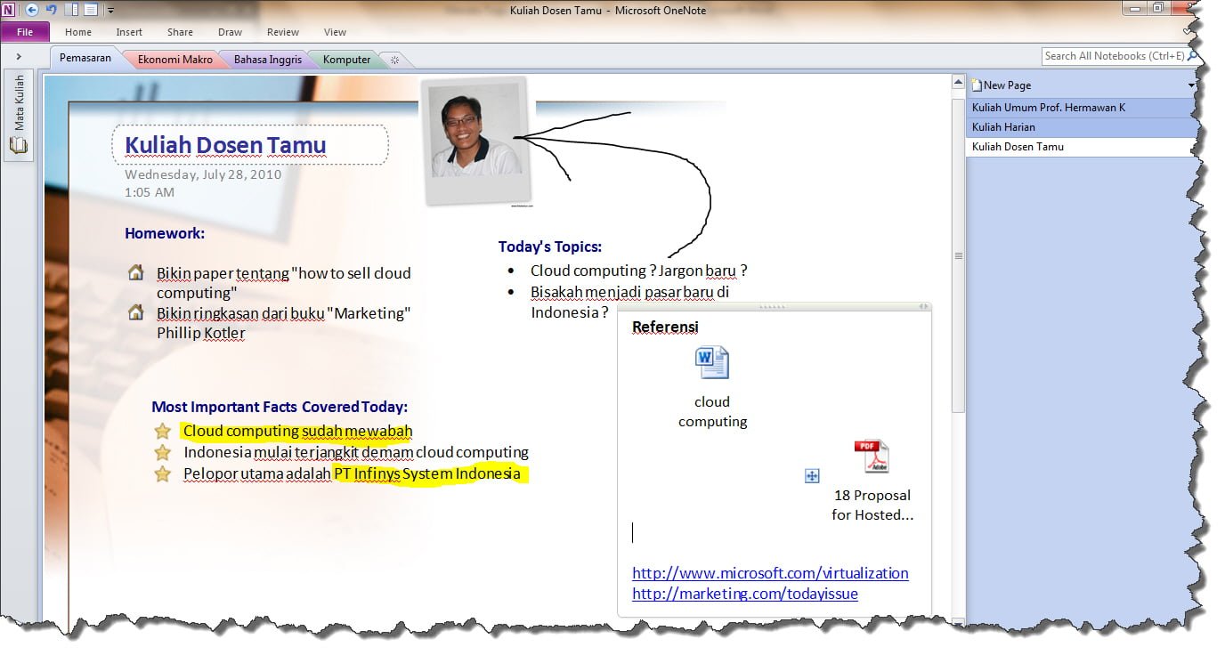Click the Referensi heading
The image size is (1225, 655).
point(665,327)
